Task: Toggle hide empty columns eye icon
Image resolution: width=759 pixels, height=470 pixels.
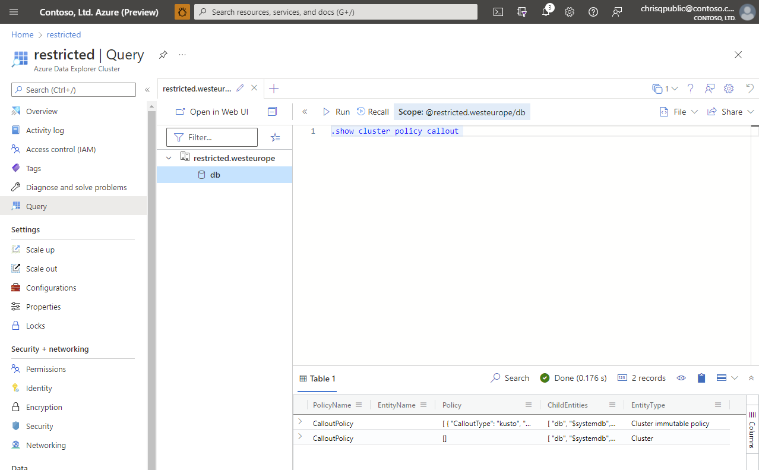Action: tap(681, 378)
